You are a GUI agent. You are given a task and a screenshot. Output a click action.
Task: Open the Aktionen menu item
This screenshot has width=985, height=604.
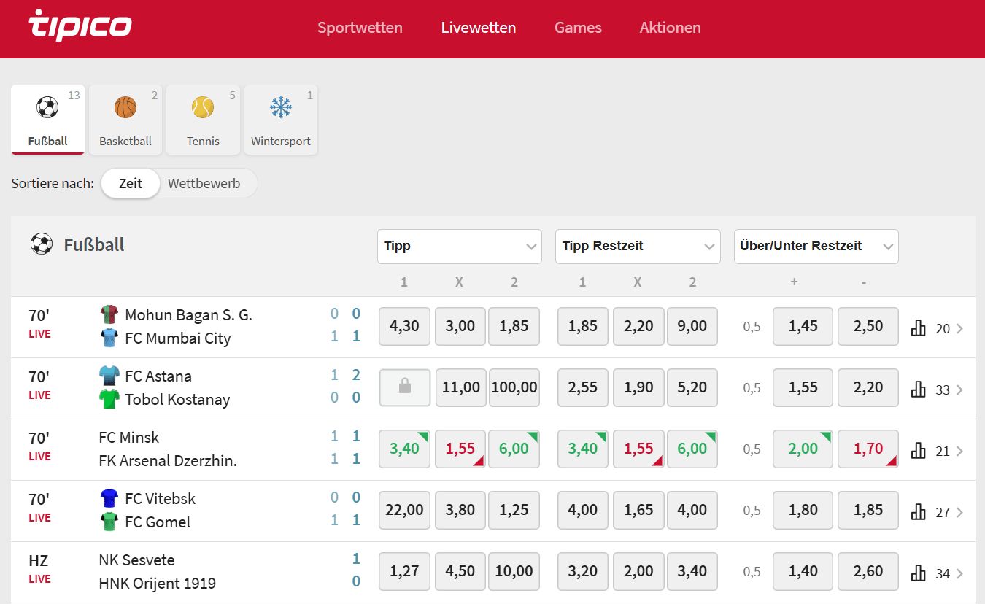(670, 28)
